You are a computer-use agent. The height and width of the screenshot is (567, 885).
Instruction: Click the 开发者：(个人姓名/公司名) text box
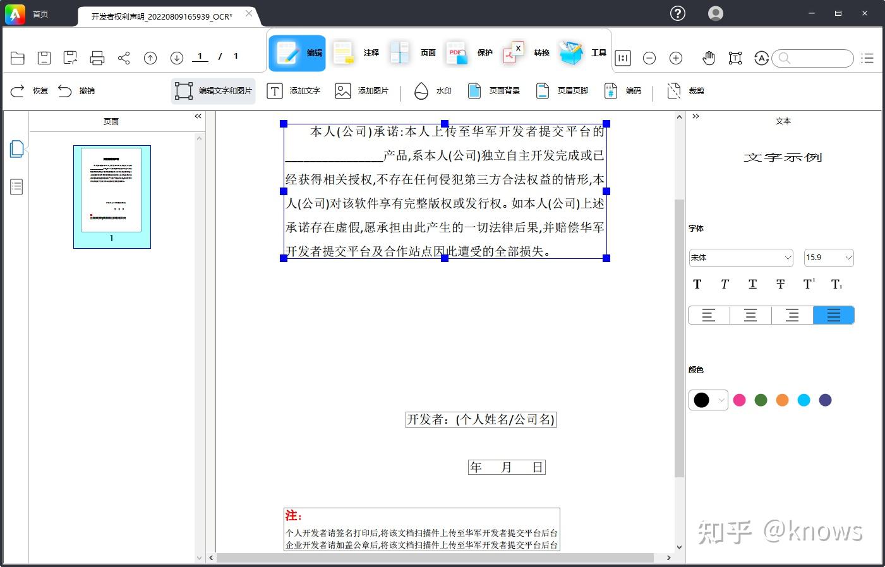click(x=481, y=420)
